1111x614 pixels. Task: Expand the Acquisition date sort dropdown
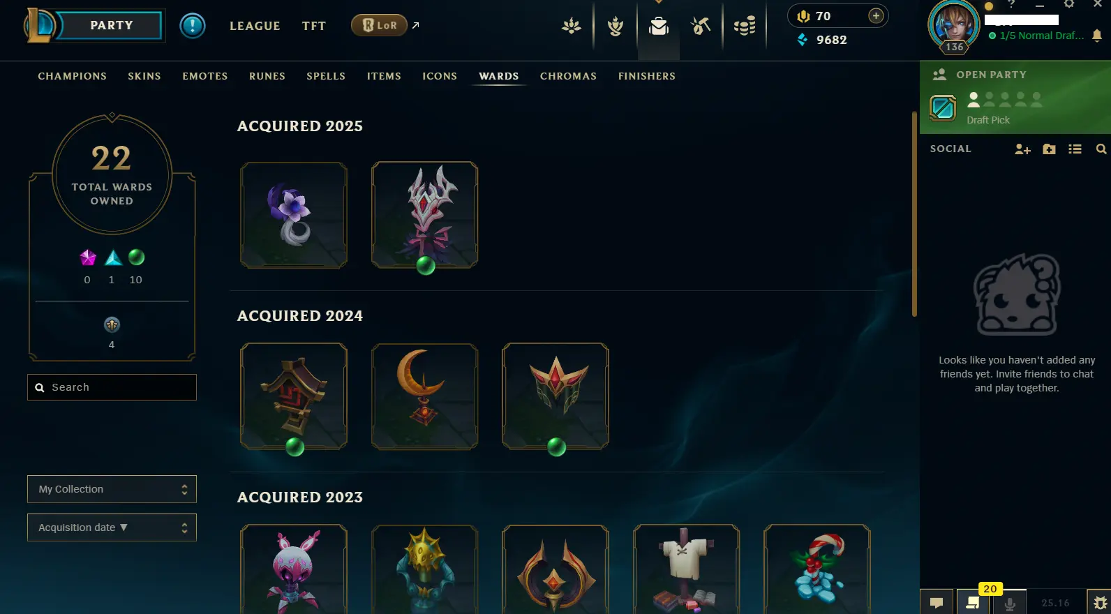tap(112, 527)
